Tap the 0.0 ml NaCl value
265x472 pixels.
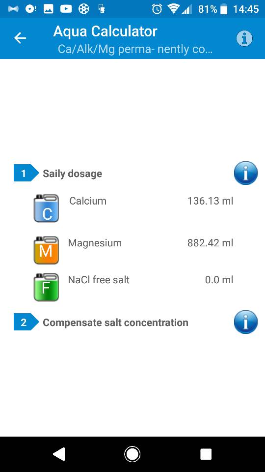point(219,280)
